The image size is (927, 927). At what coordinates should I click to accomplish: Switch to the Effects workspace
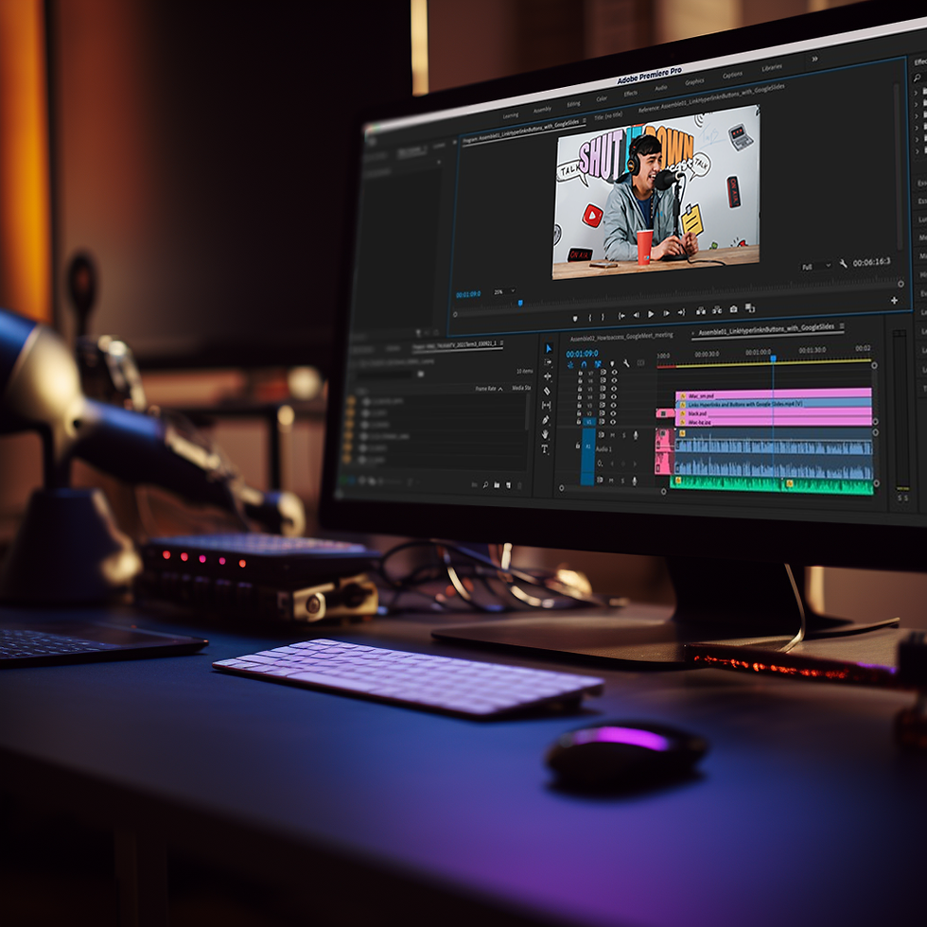[x=631, y=94]
